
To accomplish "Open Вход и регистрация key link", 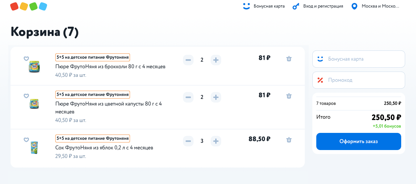I will click(318, 6).
